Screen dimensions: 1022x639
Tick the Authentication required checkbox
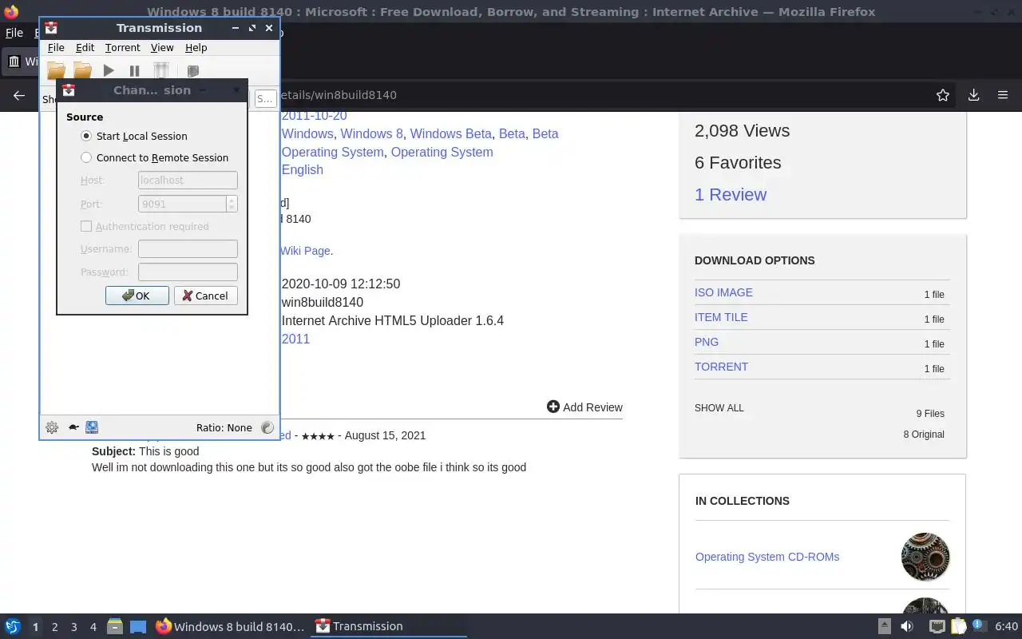pyautogui.click(x=86, y=226)
